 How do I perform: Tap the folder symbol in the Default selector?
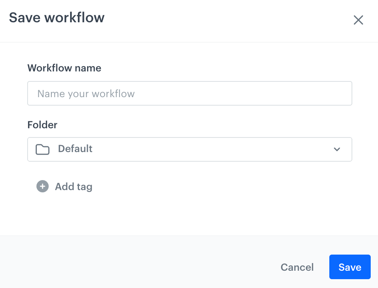[43, 149]
